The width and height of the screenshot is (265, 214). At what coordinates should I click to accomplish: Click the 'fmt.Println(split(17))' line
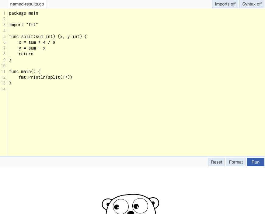[45, 77]
